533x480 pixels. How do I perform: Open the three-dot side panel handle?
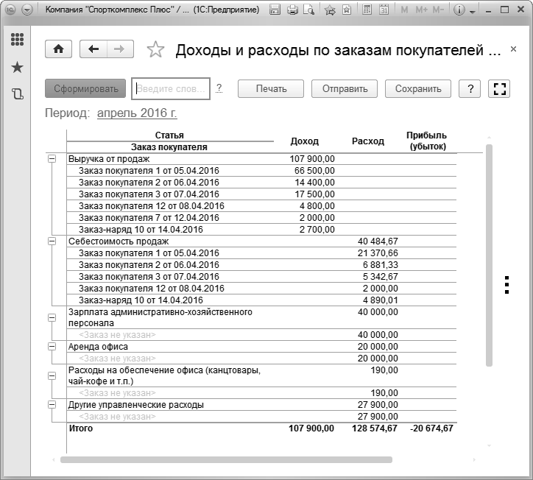coord(506,285)
